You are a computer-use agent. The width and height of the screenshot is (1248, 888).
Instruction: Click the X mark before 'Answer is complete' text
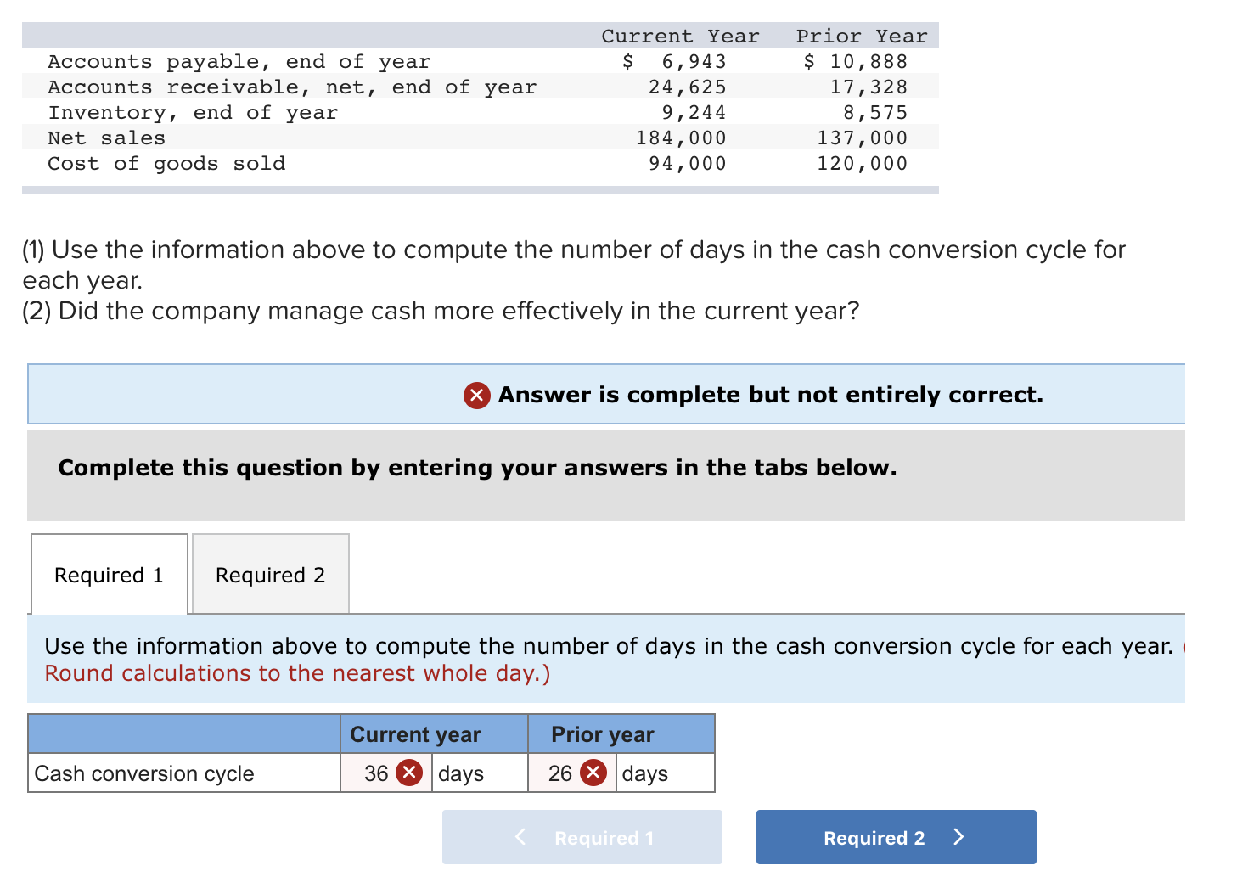coord(476,395)
